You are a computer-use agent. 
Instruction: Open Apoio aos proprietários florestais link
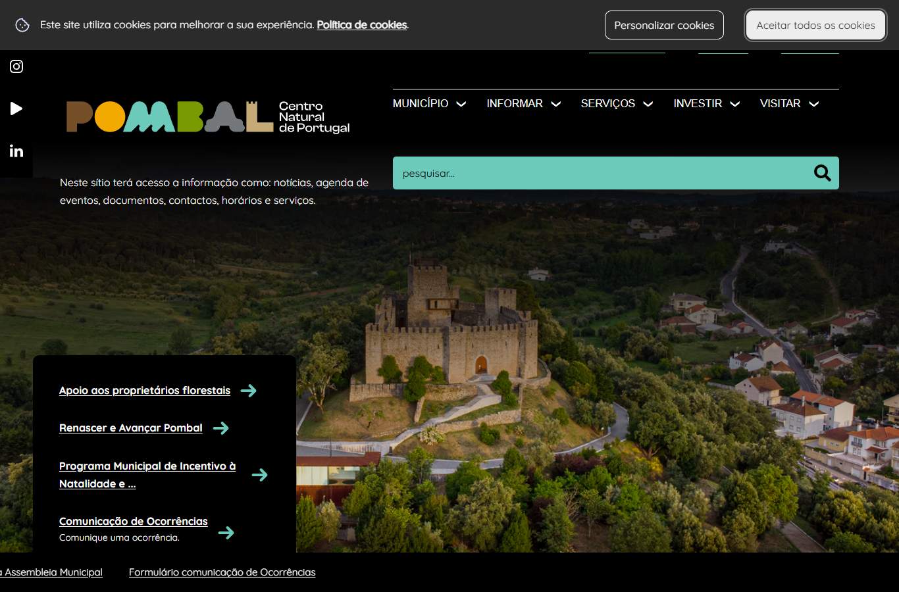[145, 391]
